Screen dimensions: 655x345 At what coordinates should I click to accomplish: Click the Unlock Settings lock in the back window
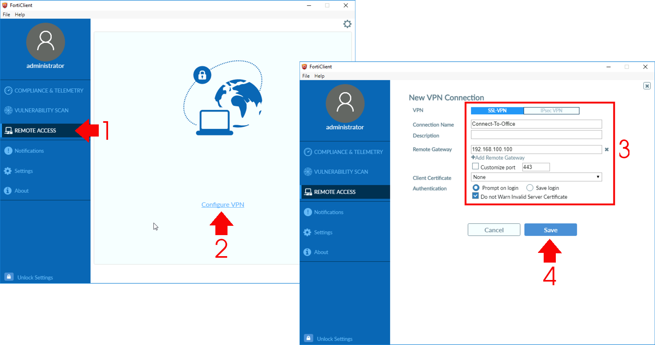[9, 277]
